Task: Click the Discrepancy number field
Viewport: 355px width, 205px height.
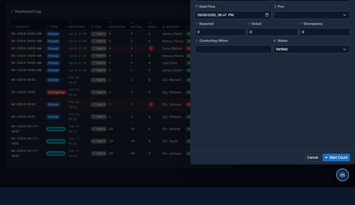Action: click(325, 32)
